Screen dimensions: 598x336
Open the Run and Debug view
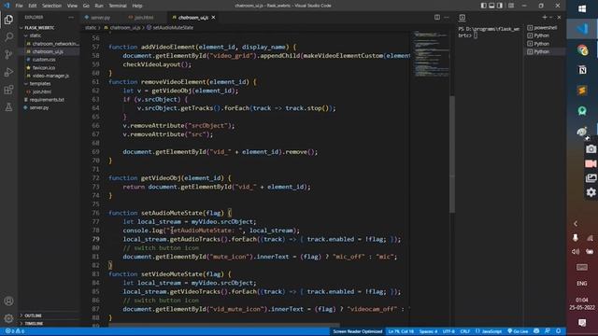tap(8, 72)
